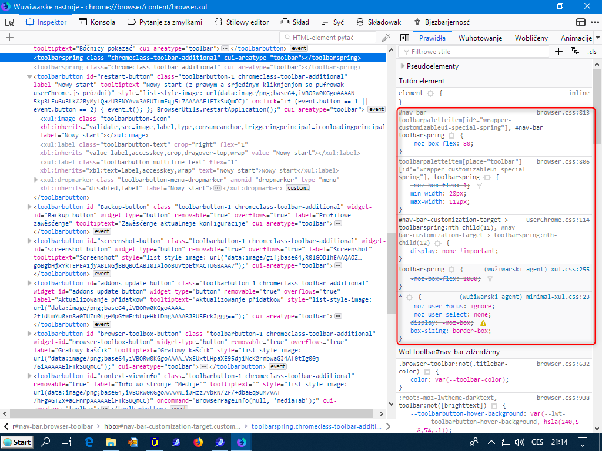
Task: Click filter icon beside -moz-box-flex: 1000
Action: pos(490,278)
